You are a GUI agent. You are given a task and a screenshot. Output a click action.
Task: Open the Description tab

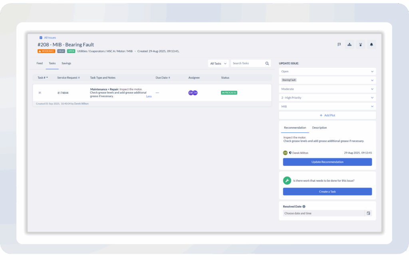click(x=320, y=128)
